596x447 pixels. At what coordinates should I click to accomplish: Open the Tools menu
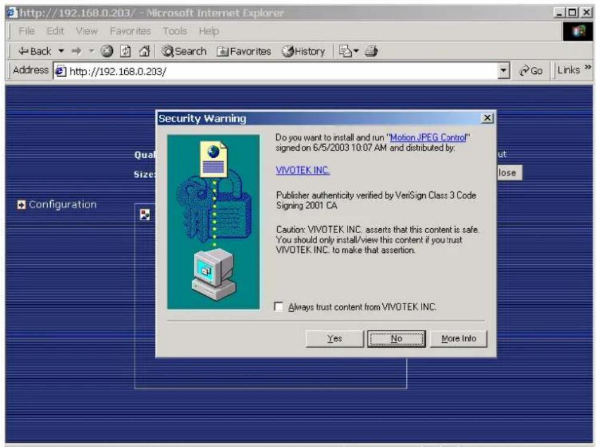pyautogui.click(x=175, y=31)
